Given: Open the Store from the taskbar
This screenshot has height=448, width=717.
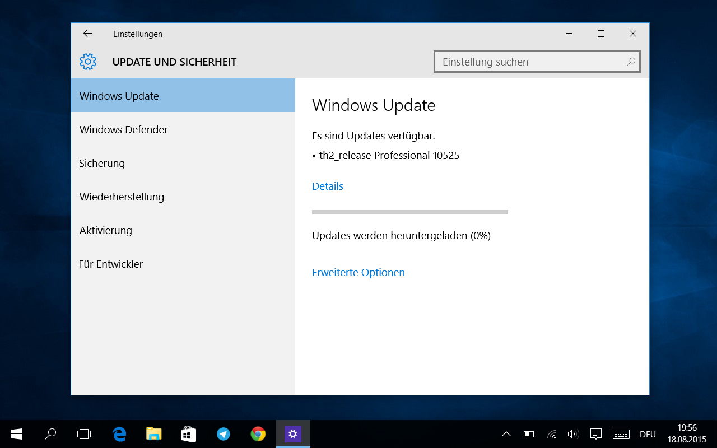Looking at the screenshot, I should pos(188,434).
